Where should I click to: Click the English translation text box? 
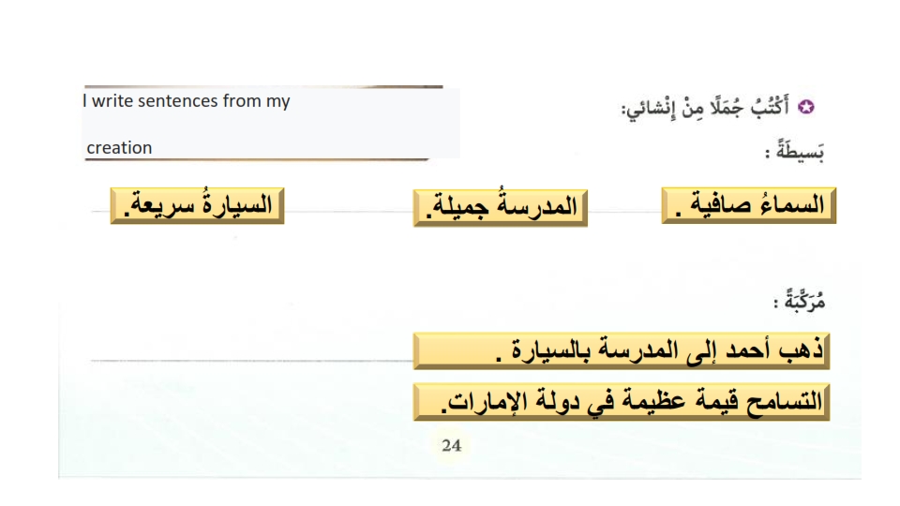(x=270, y=123)
